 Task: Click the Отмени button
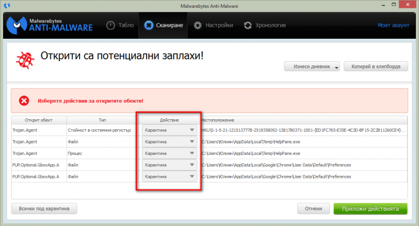click(x=313, y=209)
